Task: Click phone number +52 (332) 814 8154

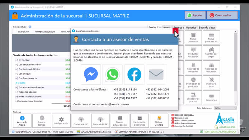Action: point(125,90)
